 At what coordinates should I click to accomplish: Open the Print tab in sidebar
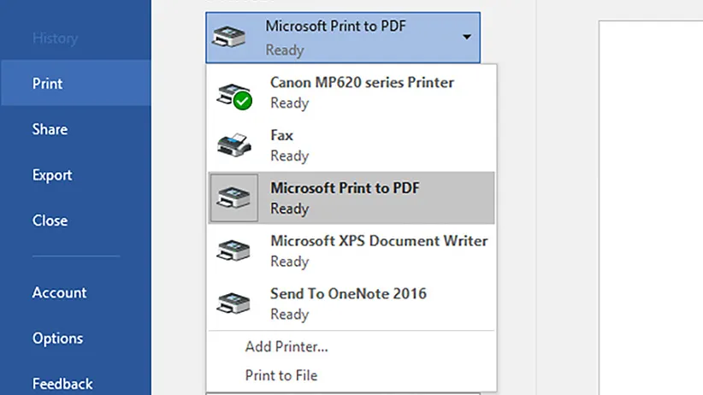coord(48,84)
